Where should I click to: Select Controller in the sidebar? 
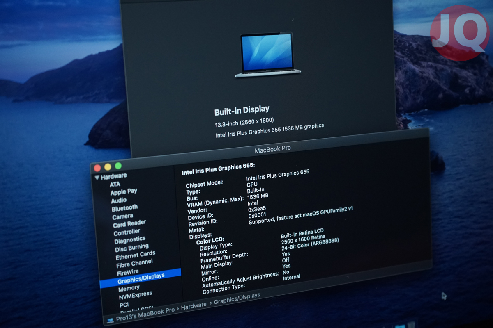pyautogui.click(x=127, y=232)
